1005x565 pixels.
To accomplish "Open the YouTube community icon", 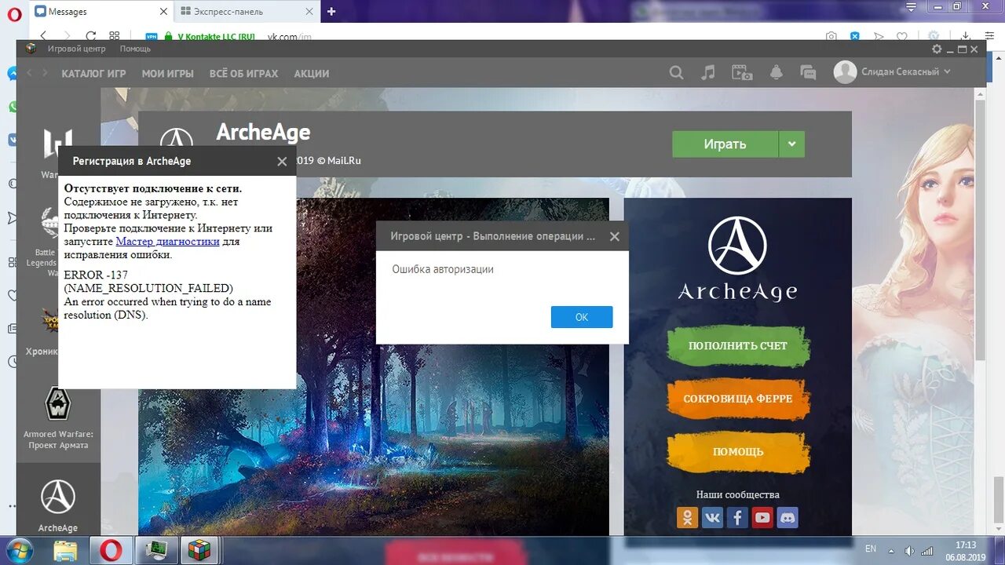I will [762, 518].
